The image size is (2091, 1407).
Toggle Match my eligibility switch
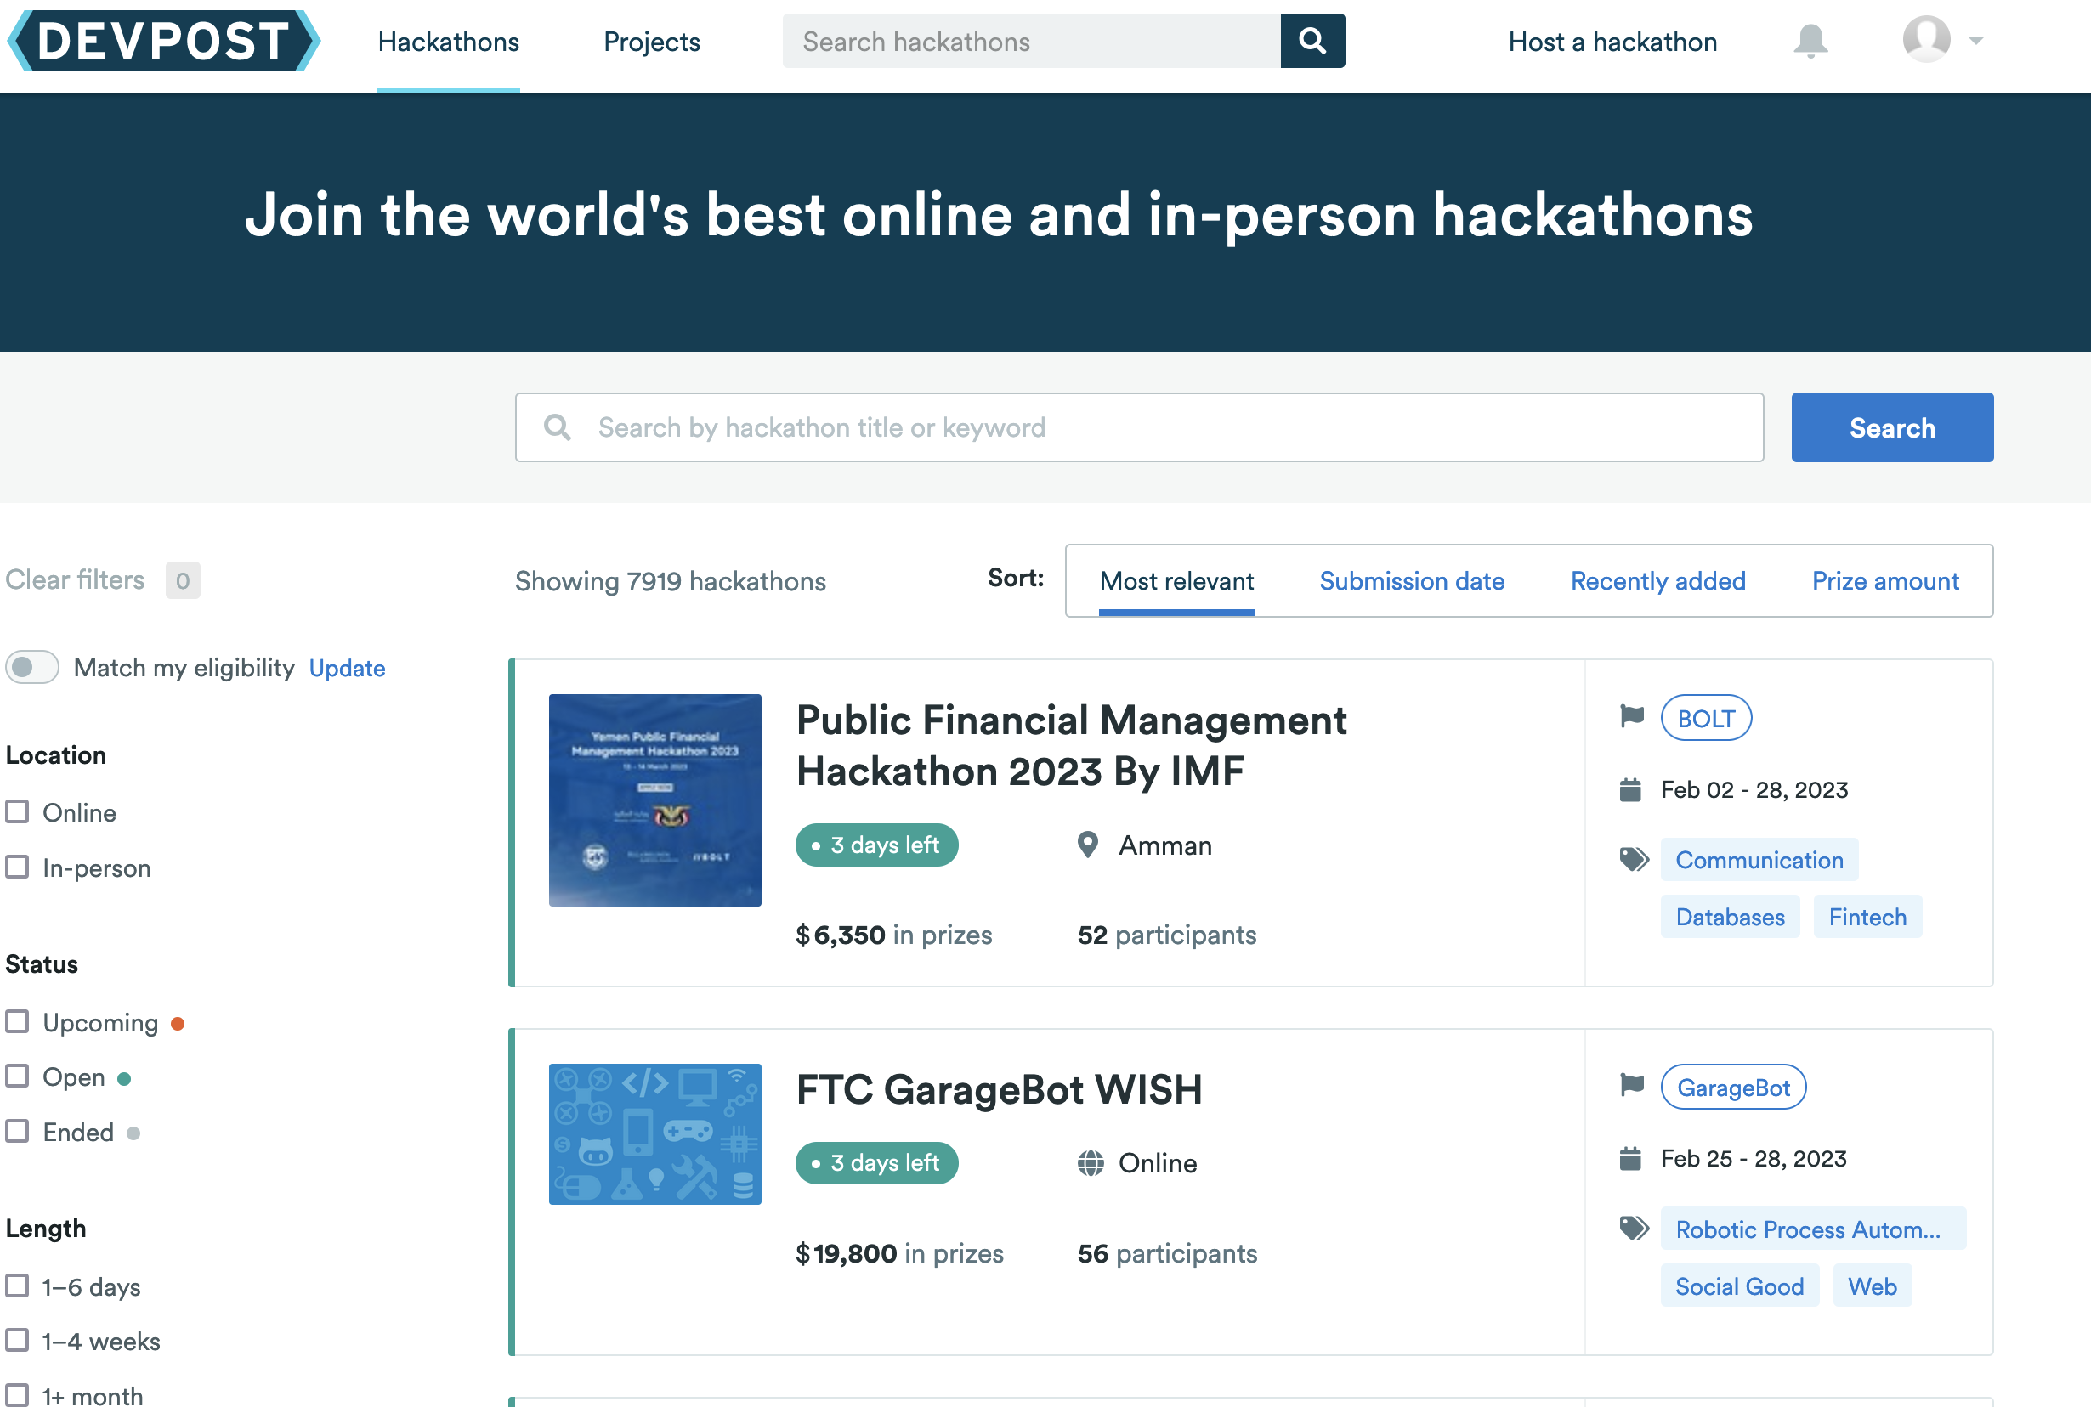[32, 668]
